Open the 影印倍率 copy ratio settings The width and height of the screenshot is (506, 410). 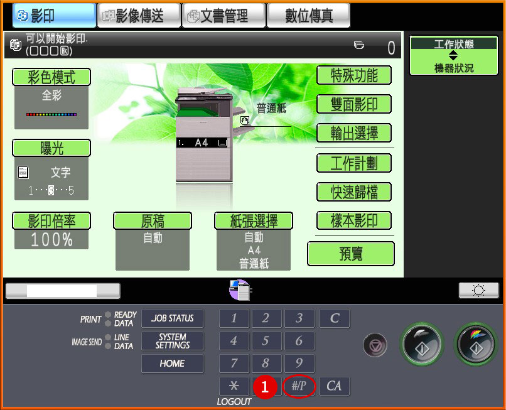[51, 221]
